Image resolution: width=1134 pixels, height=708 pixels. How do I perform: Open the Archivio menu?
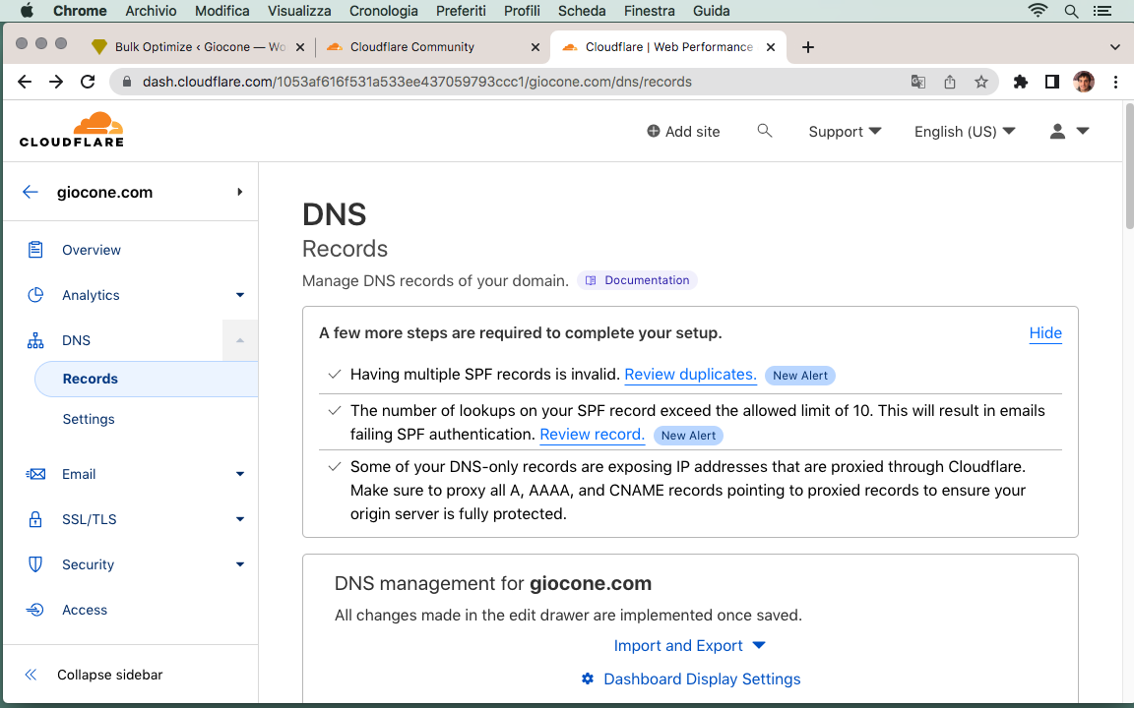[151, 11]
